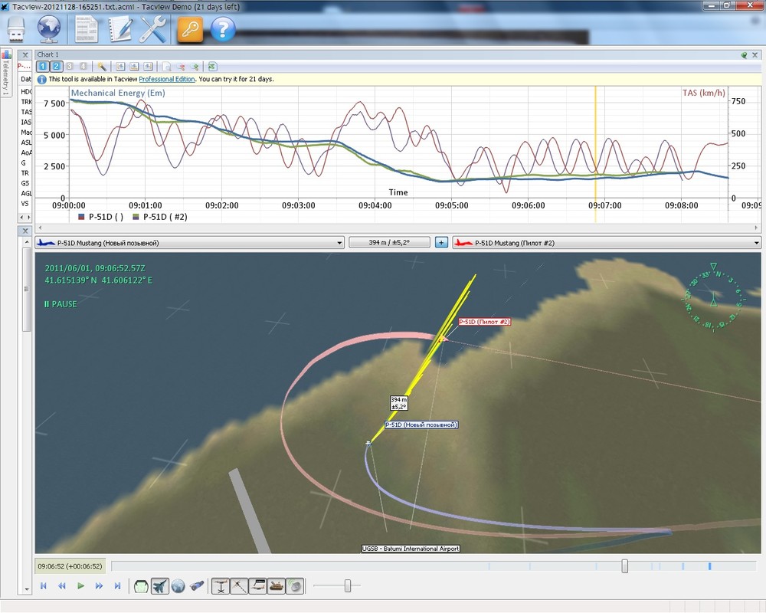Image resolution: width=766 pixels, height=613 pixels.
Task: Select AoA row in telemetry list
Action: [x=26, y=152]
